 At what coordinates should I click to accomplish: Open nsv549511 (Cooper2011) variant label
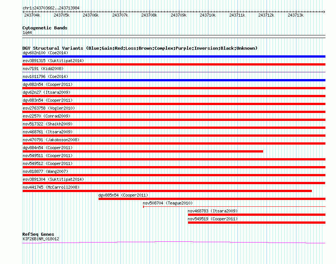(48, 156)
